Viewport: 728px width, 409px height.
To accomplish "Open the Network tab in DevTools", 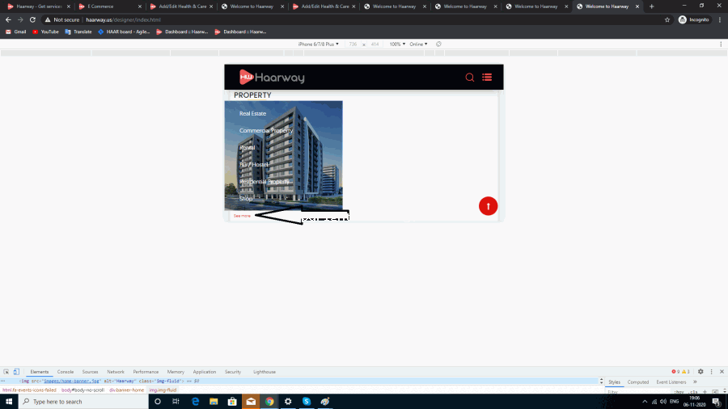I will point(116,372).
